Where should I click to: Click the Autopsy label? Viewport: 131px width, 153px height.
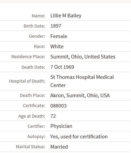click(36, 137)
